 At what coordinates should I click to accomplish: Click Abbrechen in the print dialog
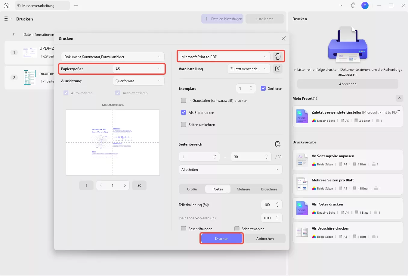pos(265,238)
